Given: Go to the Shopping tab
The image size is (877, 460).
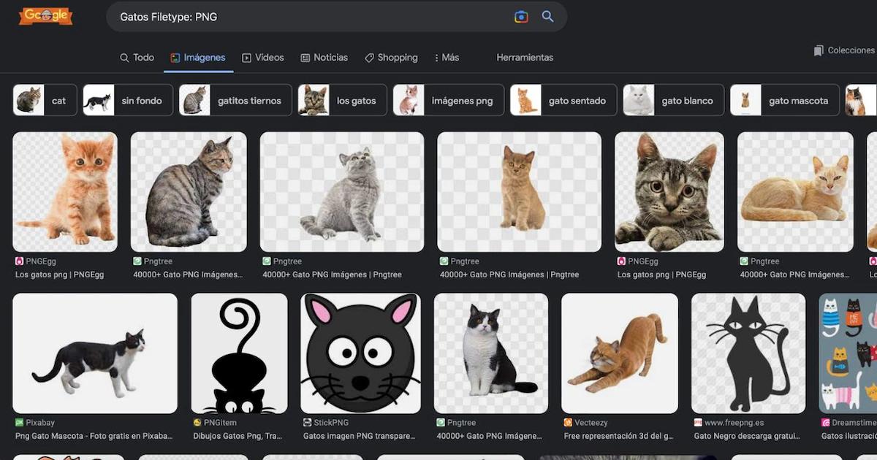Looking at the screenshot, I should [391, 58].
